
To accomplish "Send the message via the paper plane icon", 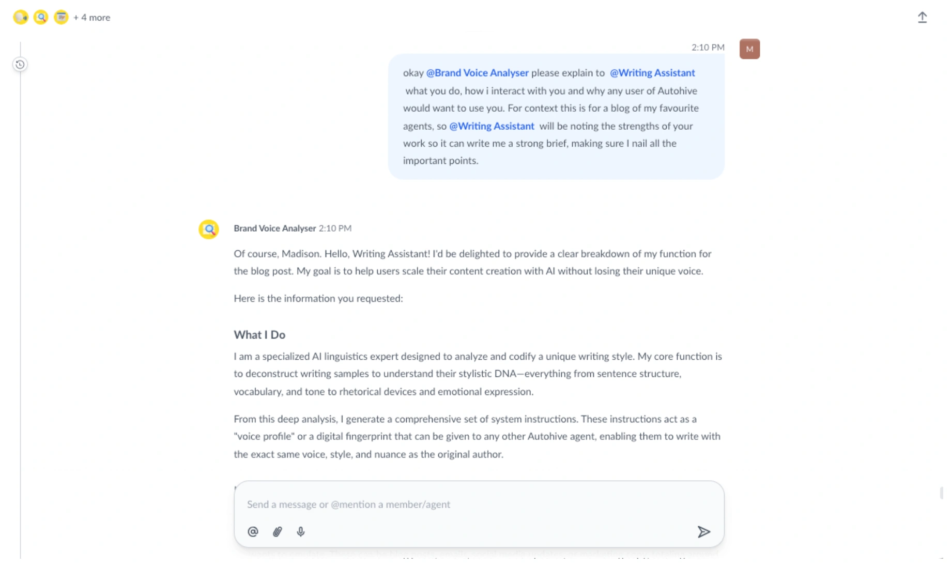I will [704, 531].
